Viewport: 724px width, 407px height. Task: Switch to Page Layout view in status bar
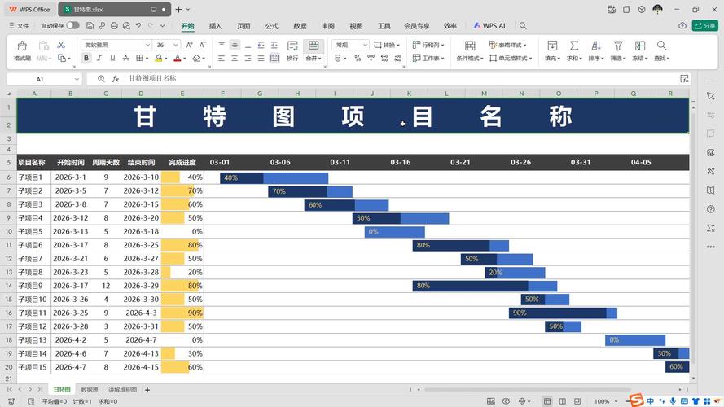(x=563, y=401)
